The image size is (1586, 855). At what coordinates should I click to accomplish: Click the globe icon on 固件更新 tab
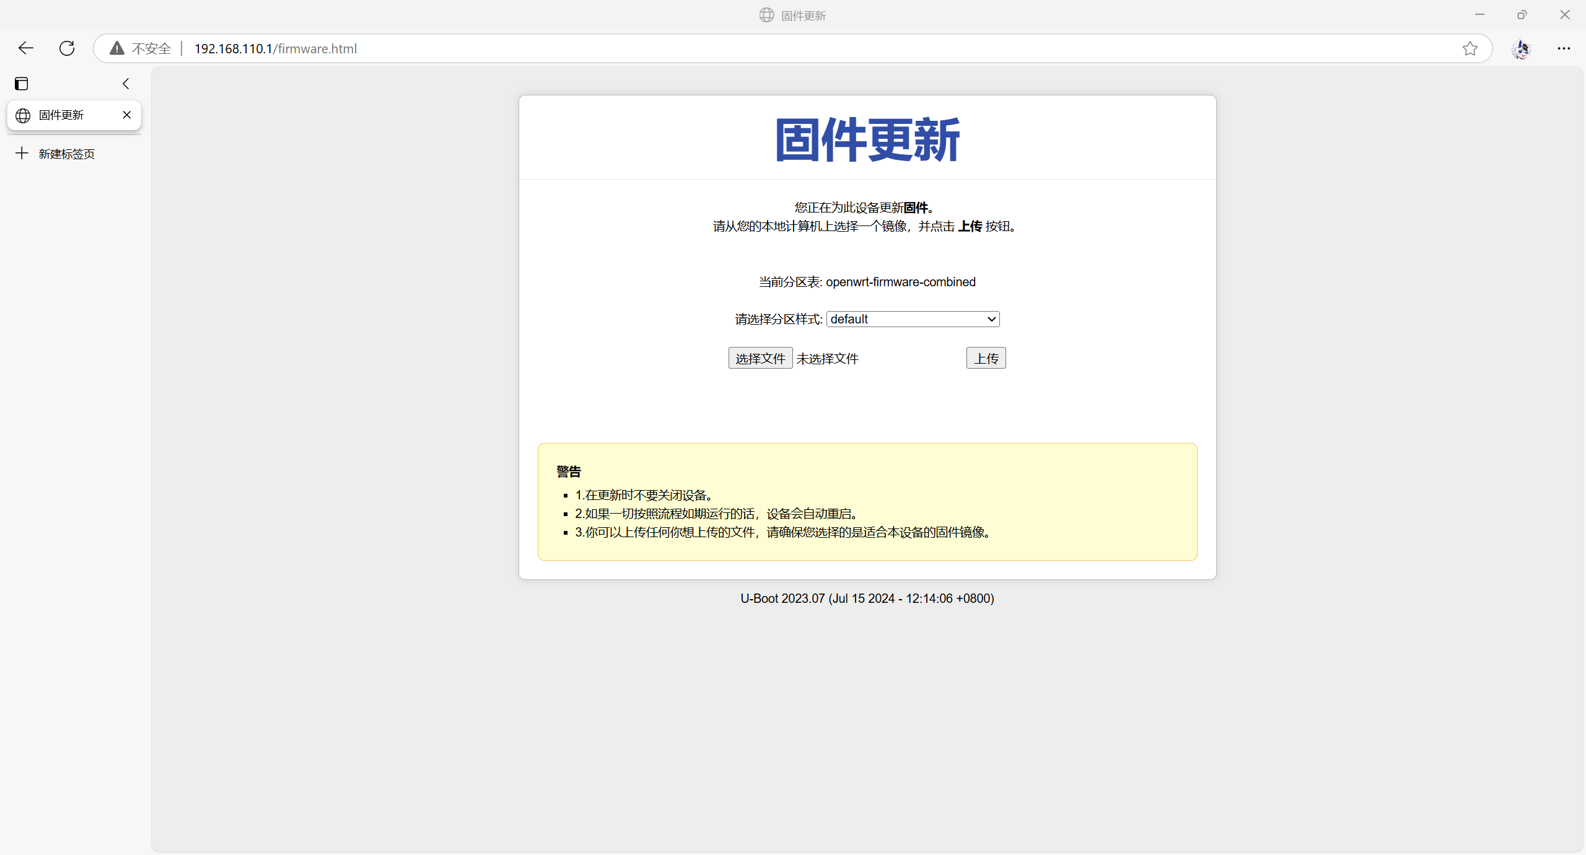click(23, 115)
